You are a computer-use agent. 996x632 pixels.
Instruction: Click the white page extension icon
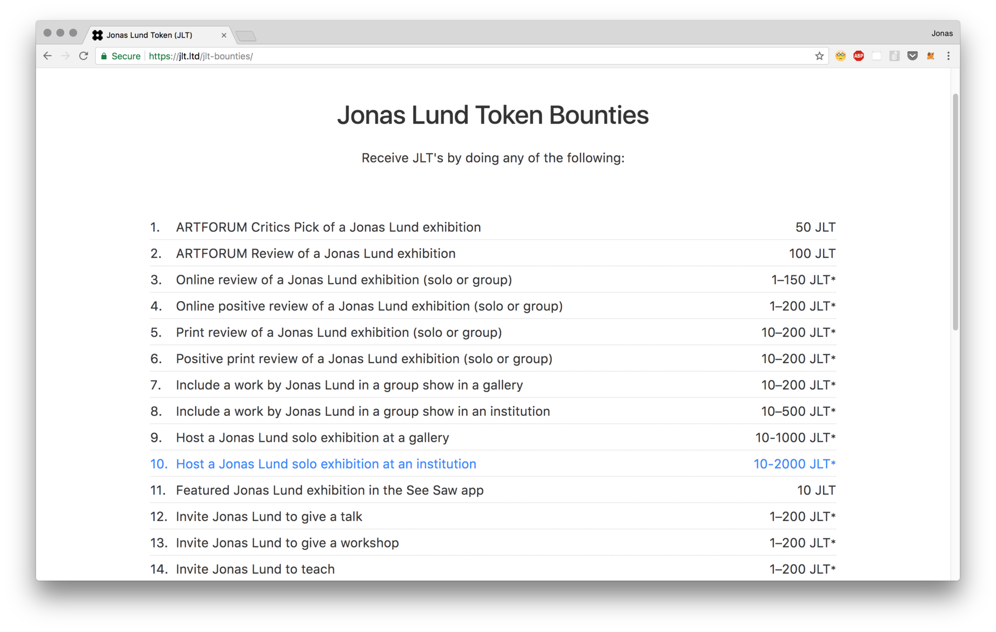[876, 56]
